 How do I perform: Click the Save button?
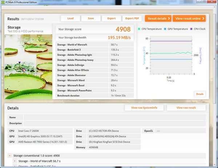tap(91, 19)
